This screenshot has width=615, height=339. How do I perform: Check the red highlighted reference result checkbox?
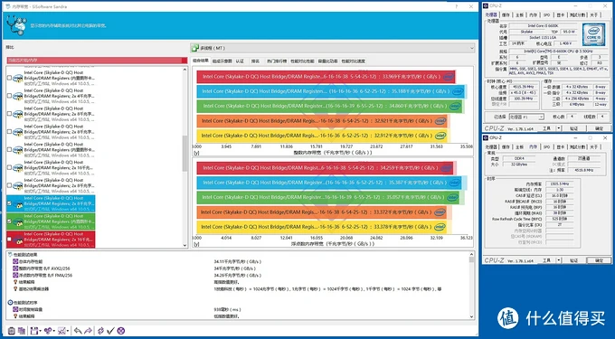coord(9,239)
